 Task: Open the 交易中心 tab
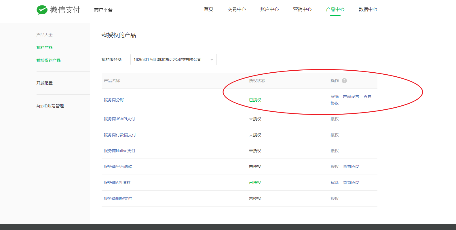point(237,9)
